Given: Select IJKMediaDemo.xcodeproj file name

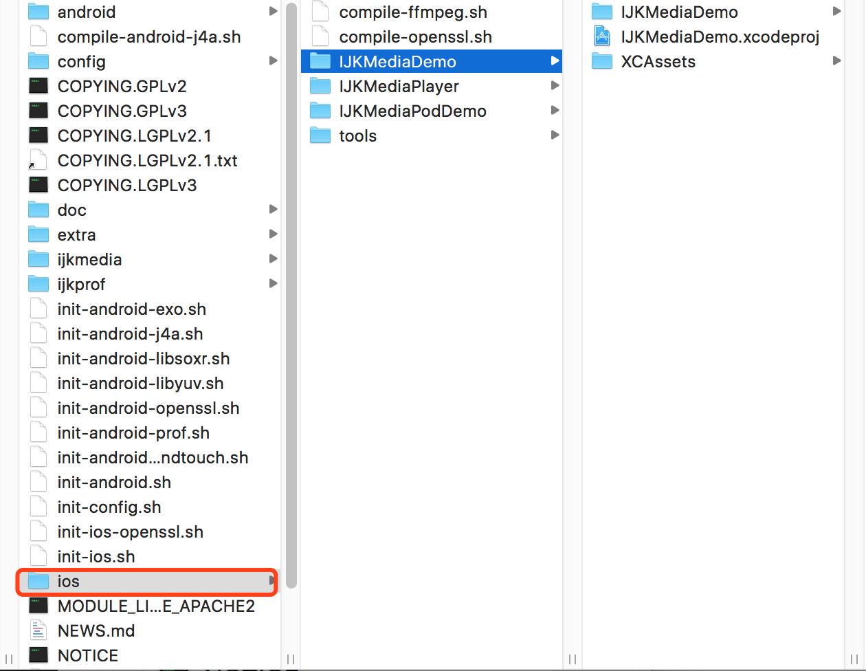Looking at the screenshot, I should point(720,37).
